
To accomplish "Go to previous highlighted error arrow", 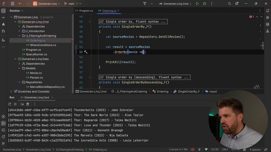I will [x=257, y=17].
